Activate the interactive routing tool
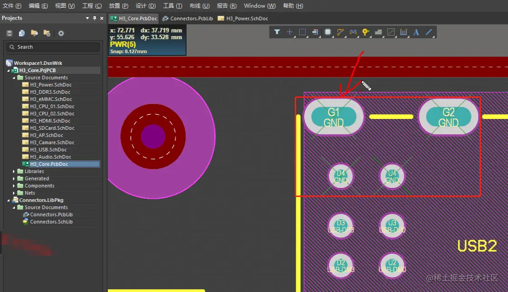Viewport: 508px width, 292px height. click(340, 32)
